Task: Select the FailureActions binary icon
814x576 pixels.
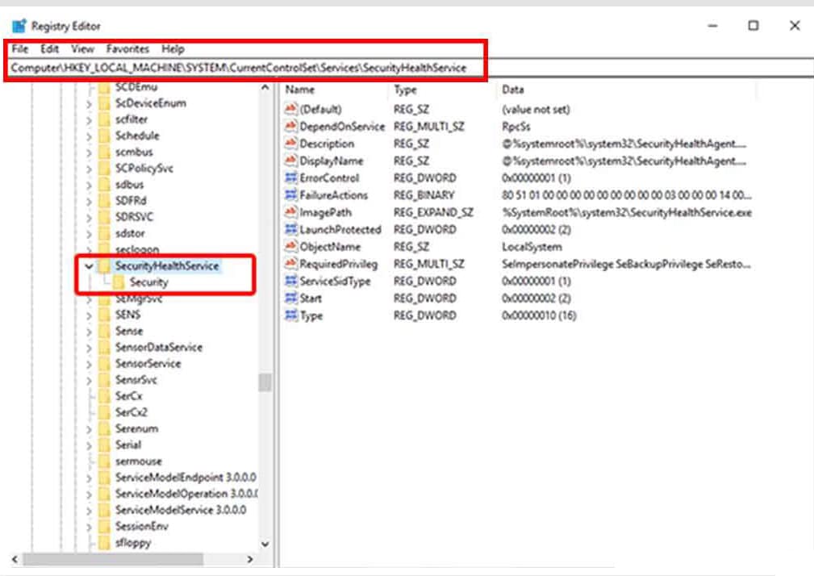Action: 290,194
